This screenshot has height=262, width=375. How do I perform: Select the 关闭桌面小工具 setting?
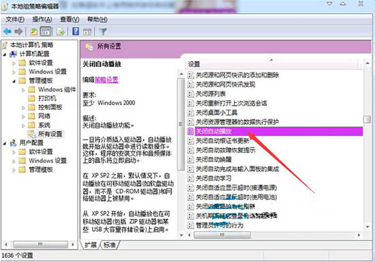tap(216, 113)
